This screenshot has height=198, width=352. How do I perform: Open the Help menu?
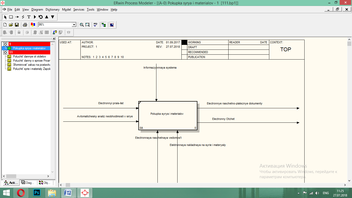[x=114, y=10]
